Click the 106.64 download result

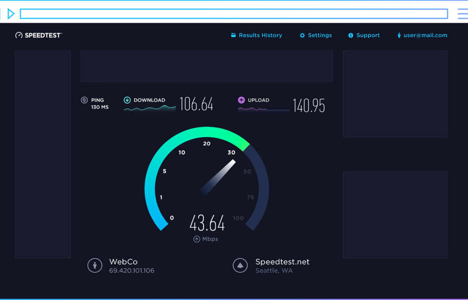tap(196, 104)
